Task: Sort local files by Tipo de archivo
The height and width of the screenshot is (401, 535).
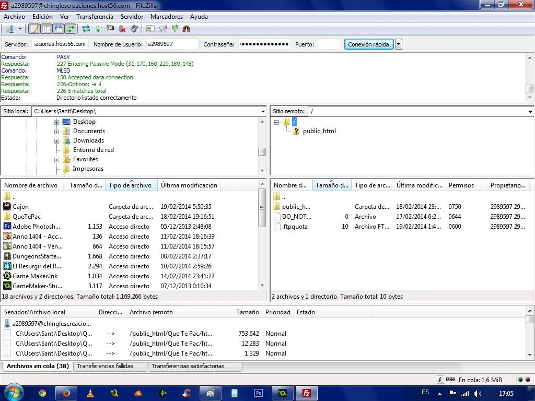Action: coord(131,185)
